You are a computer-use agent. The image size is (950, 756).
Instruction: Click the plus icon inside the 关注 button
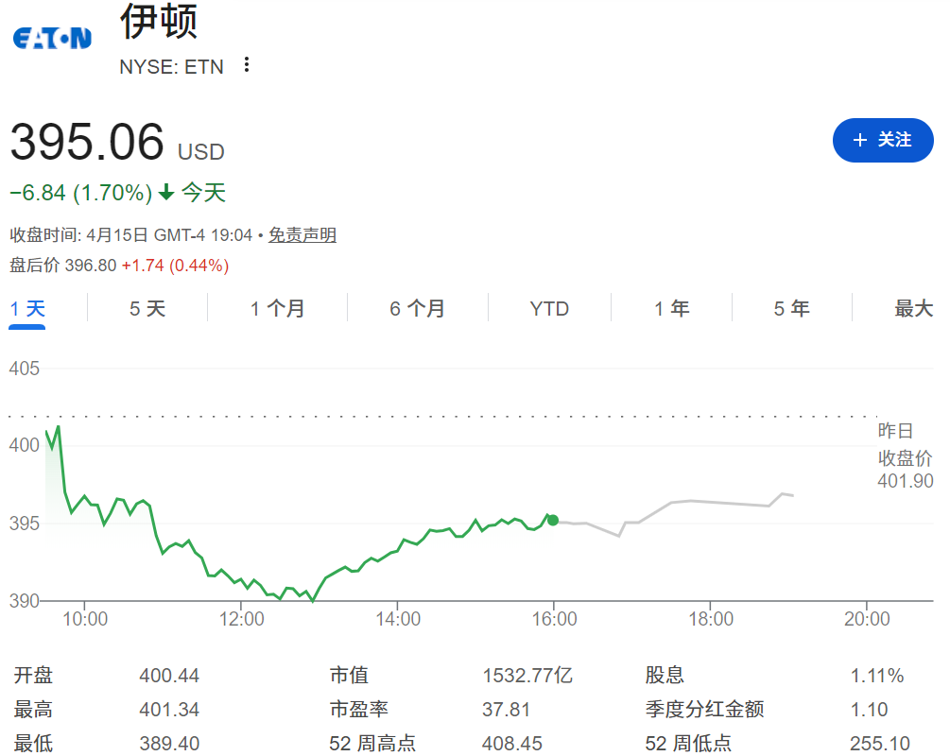858,140
